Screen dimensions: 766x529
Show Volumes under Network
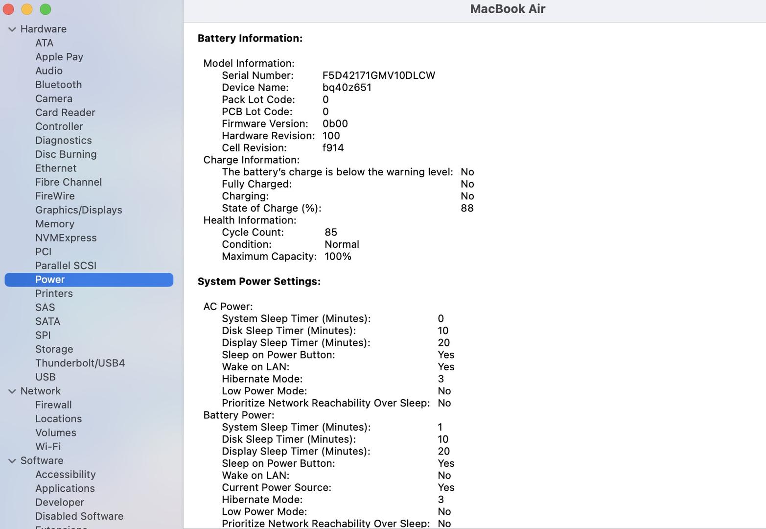pos(56,433)
